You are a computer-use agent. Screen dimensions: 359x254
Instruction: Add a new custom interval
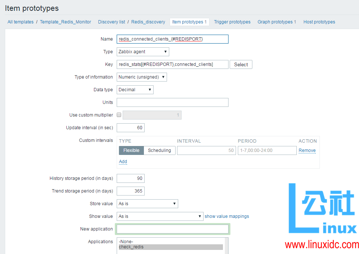click(x=123, y=162)
